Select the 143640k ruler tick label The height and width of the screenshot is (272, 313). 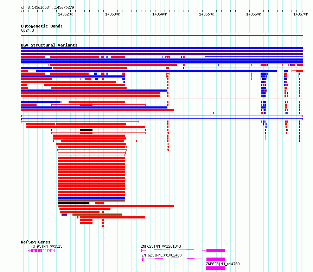(x=160, y=14)
